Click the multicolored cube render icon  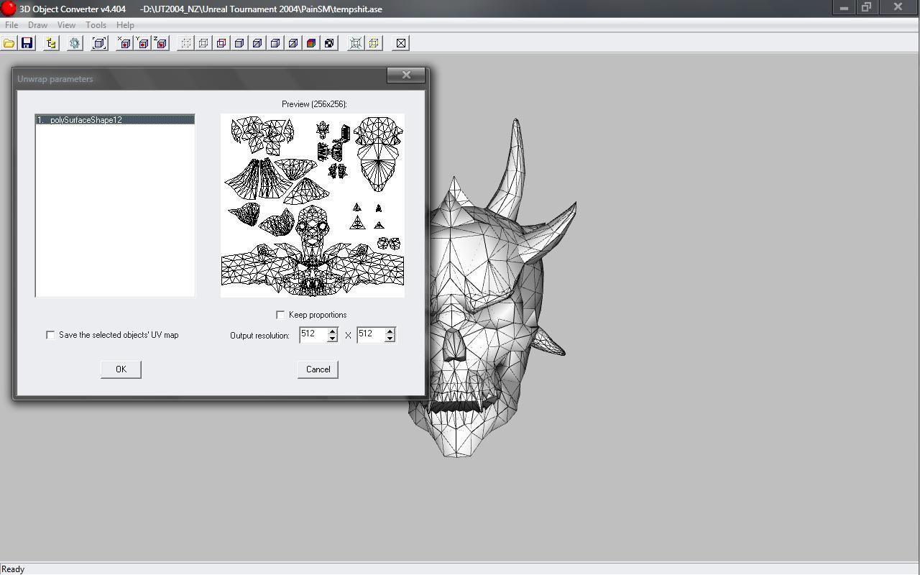coord(311,43)
